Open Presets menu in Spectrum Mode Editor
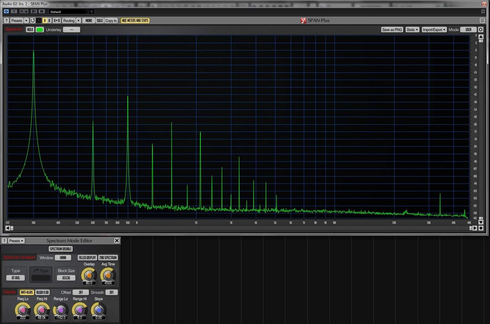Screen dimensions: 490x324 point(16,241)
